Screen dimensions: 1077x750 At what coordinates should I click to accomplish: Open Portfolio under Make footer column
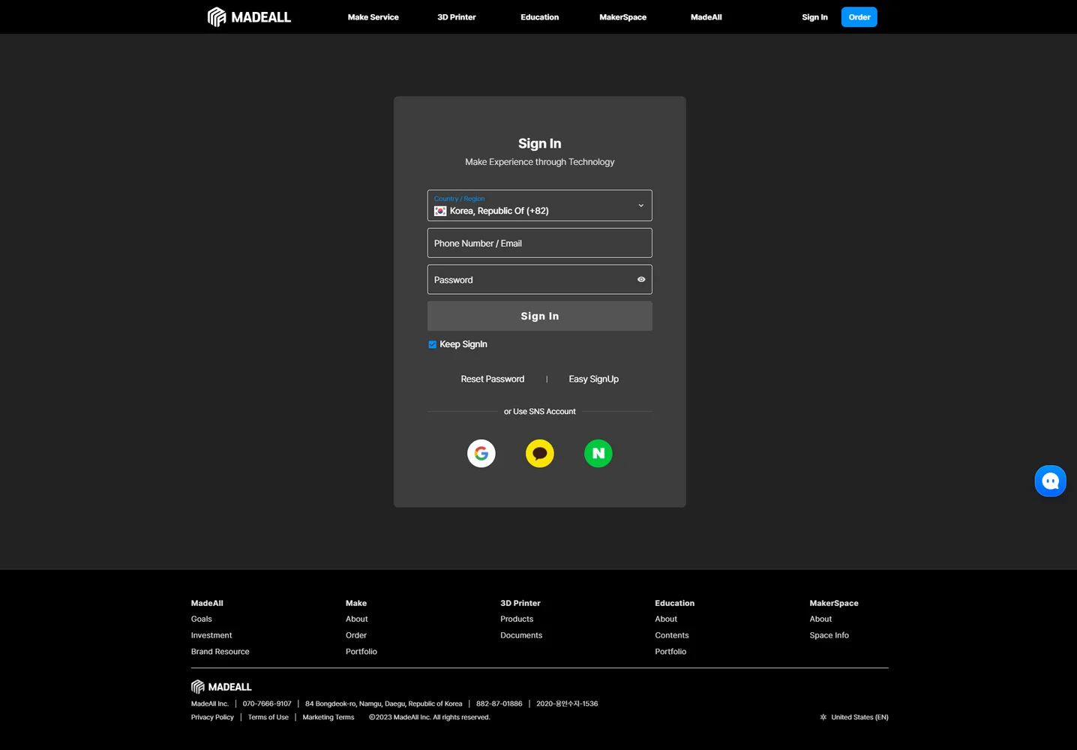tap(361, 652)
